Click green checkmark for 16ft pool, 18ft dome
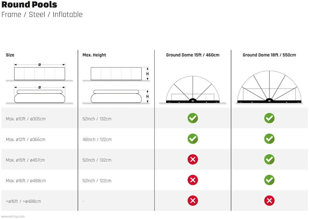 click(x=270, y=180)
